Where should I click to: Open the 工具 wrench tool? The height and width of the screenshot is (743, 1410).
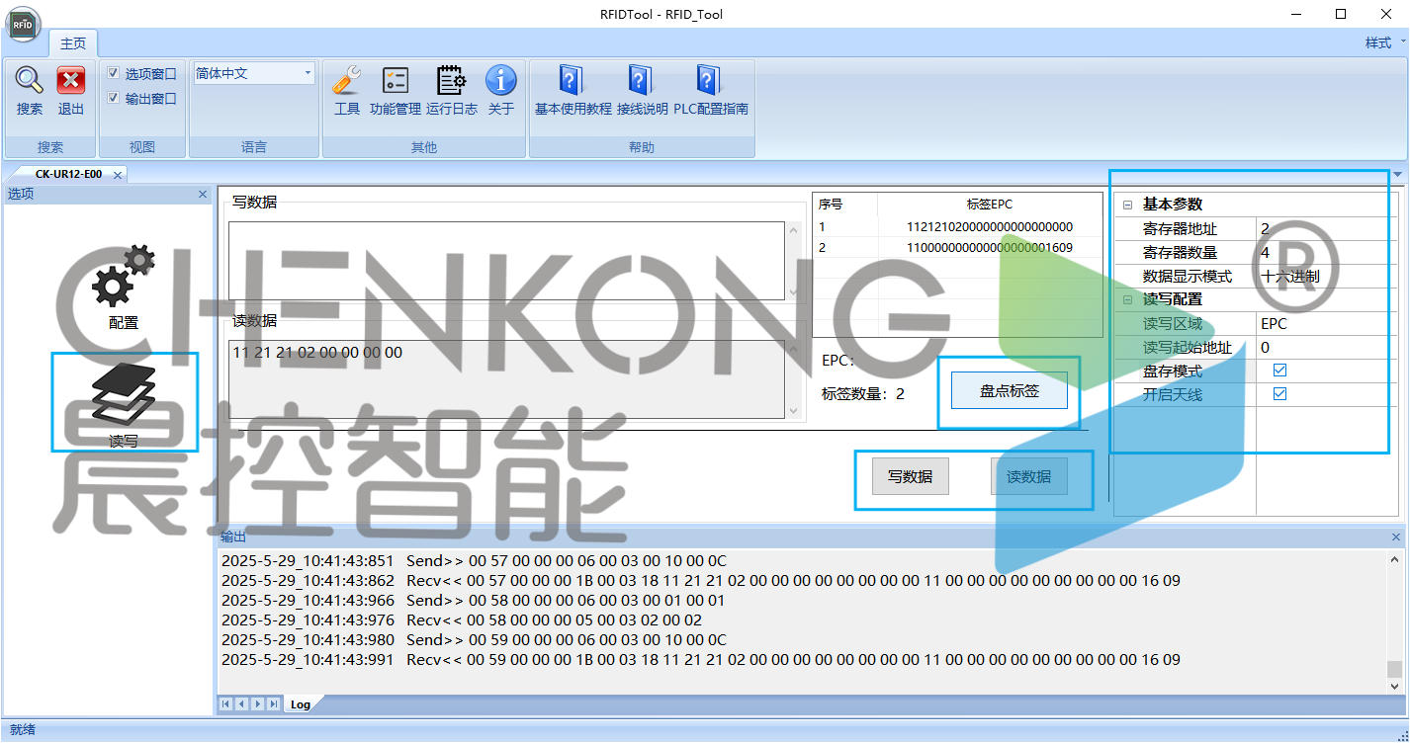click(x=347, y=81)
